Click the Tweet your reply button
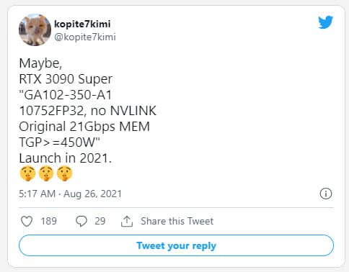This screenshot has height=272, width=349. coord(176,245)
